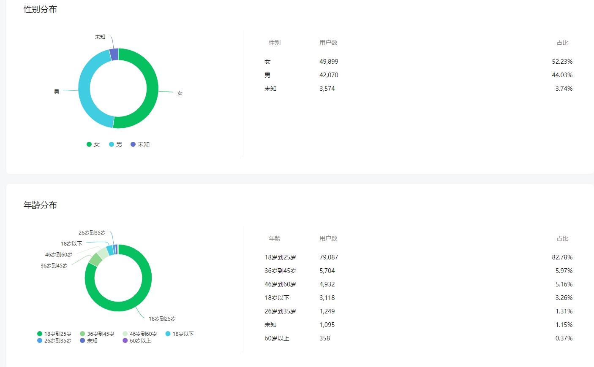Click the purple dot for 60岁以上 in the age legend
Screen dimensions: 594x367
pyautogui.click(x=125, y=341)
